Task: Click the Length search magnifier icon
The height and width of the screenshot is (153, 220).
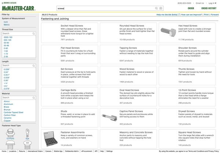Action: point(34,66)
